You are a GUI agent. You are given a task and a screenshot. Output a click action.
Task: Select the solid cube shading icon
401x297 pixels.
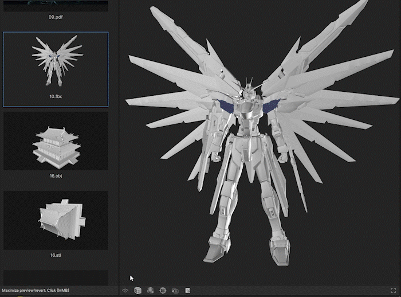tap(137, 290)
